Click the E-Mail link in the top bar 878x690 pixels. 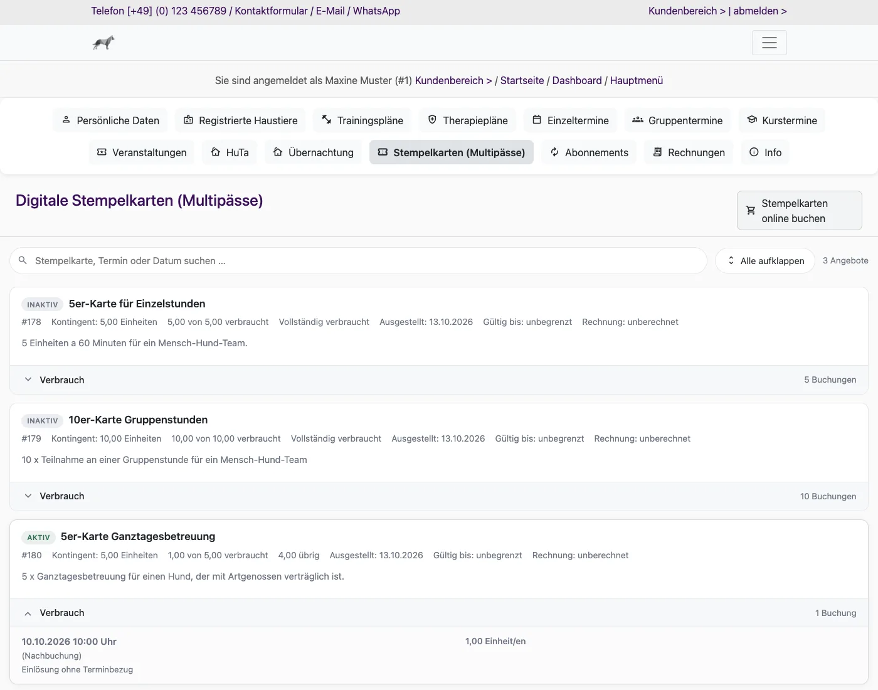pos(331,11)
